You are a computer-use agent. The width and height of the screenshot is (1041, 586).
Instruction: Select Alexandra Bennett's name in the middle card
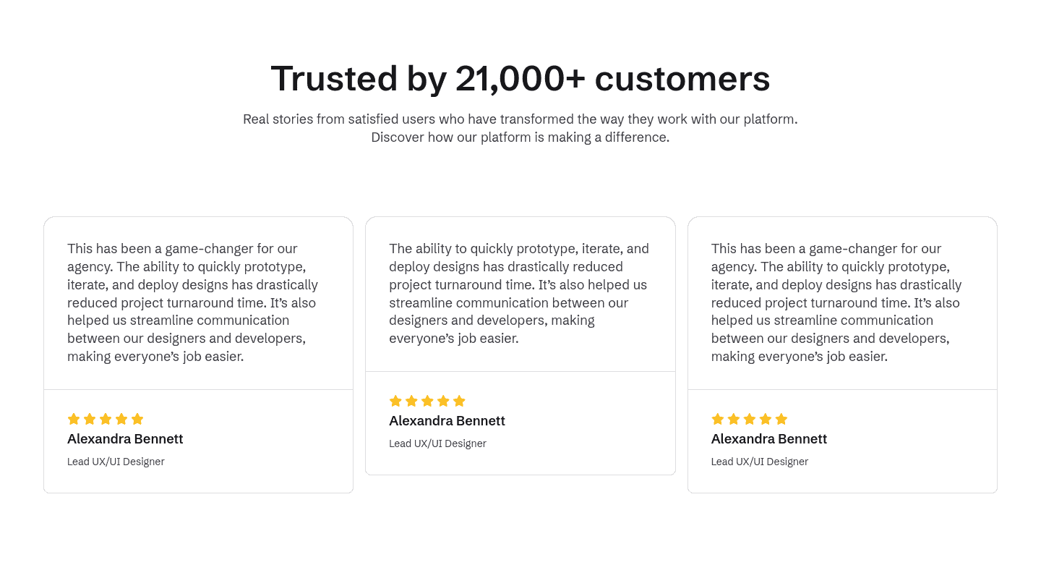tap(447, 421)
